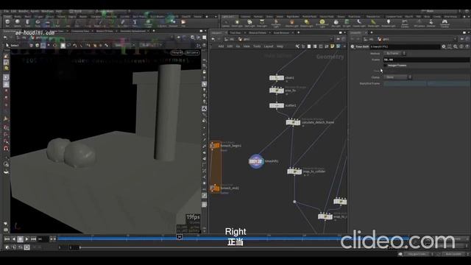471x265 pixels.
Task: Select the Sphere shelf tool
Action: [x=18, y=23]
